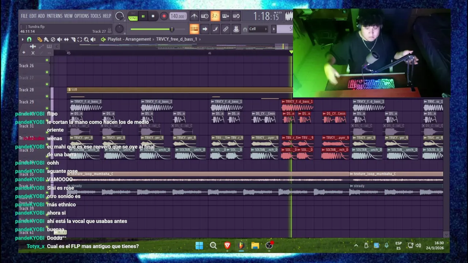
Task: Click the 140.000 tempo field
Action: point(178,16)
